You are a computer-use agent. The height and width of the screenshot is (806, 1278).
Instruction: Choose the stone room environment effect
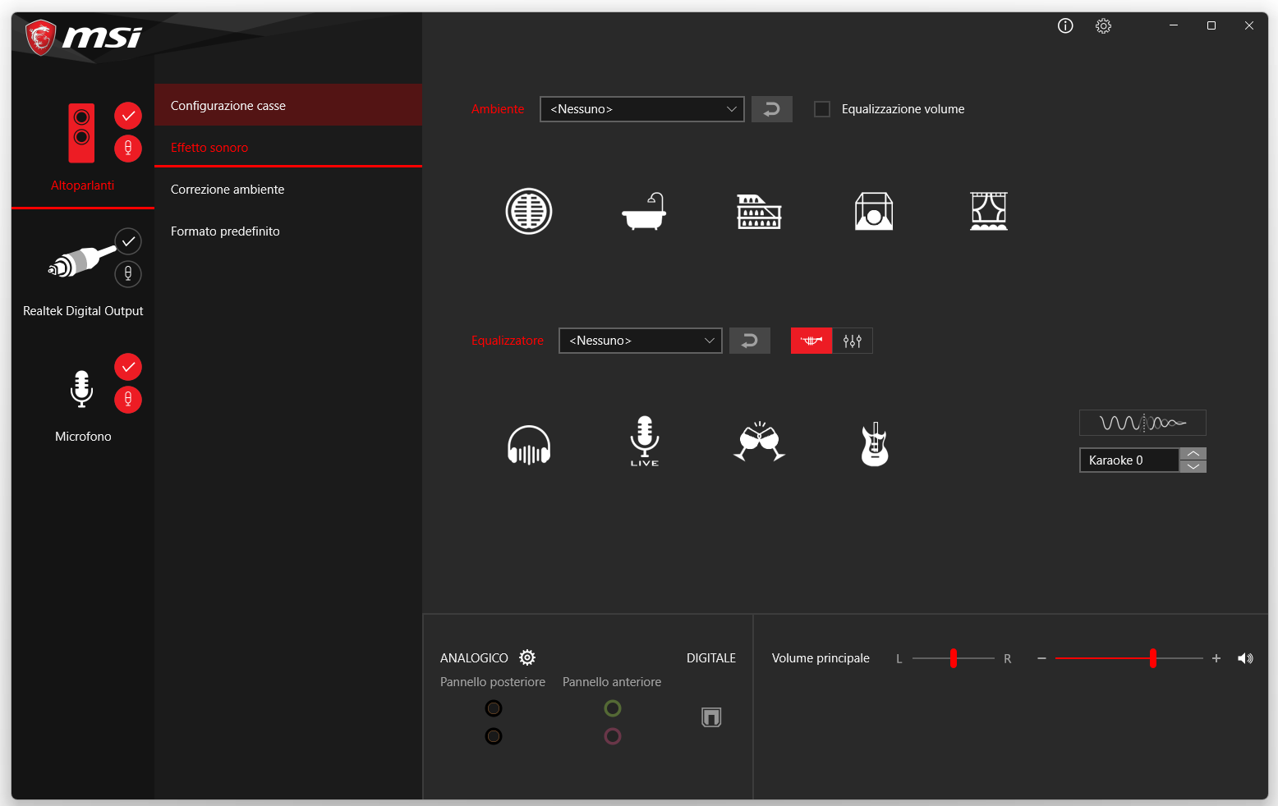click(874, 212)
